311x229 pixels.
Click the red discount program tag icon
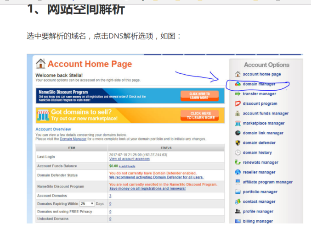click(x=237, y=104)
